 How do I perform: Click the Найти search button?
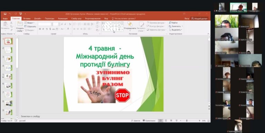[x=173, y=23]
